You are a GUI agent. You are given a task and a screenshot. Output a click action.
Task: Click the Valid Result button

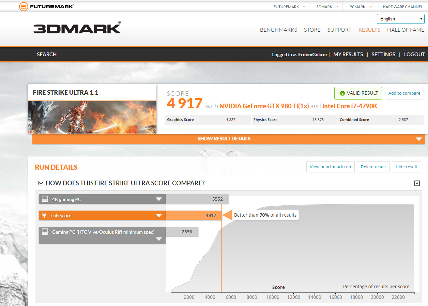pyautogui.click(x=358, y=93)
